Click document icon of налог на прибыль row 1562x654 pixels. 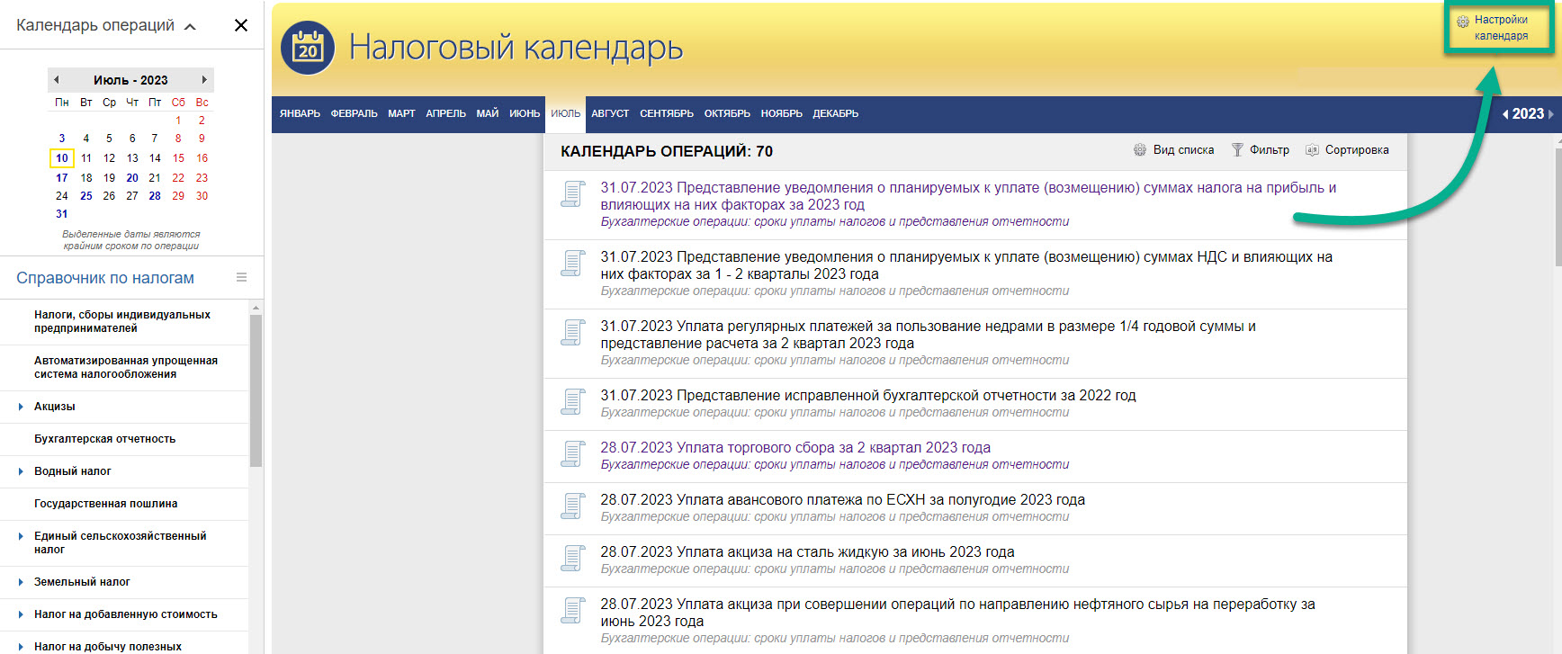[x=572, y=194]
